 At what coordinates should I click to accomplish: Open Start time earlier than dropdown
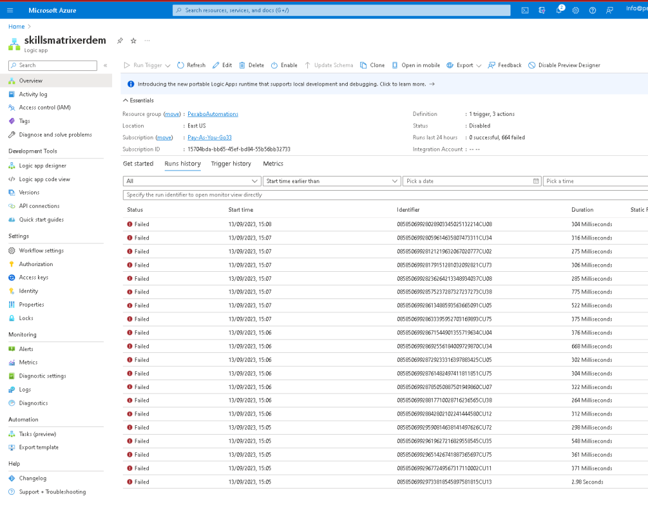pyautogui.click(x=332, y=181)
